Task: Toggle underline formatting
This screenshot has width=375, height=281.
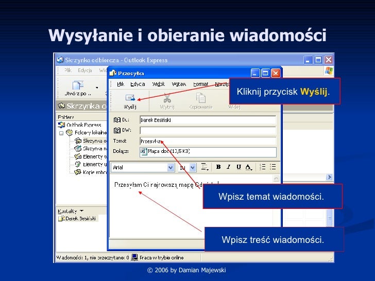Action: (238, 167)
